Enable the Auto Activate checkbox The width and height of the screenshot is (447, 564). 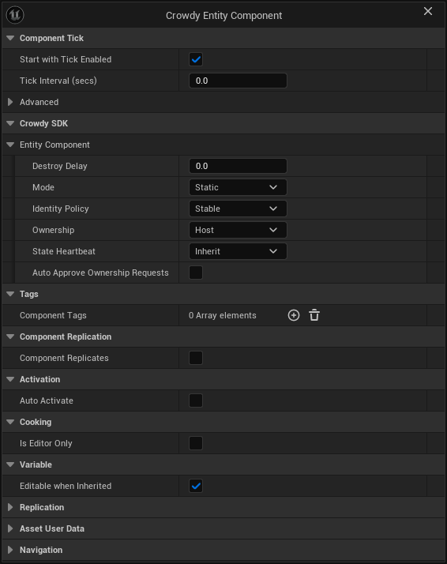point(196,400)
